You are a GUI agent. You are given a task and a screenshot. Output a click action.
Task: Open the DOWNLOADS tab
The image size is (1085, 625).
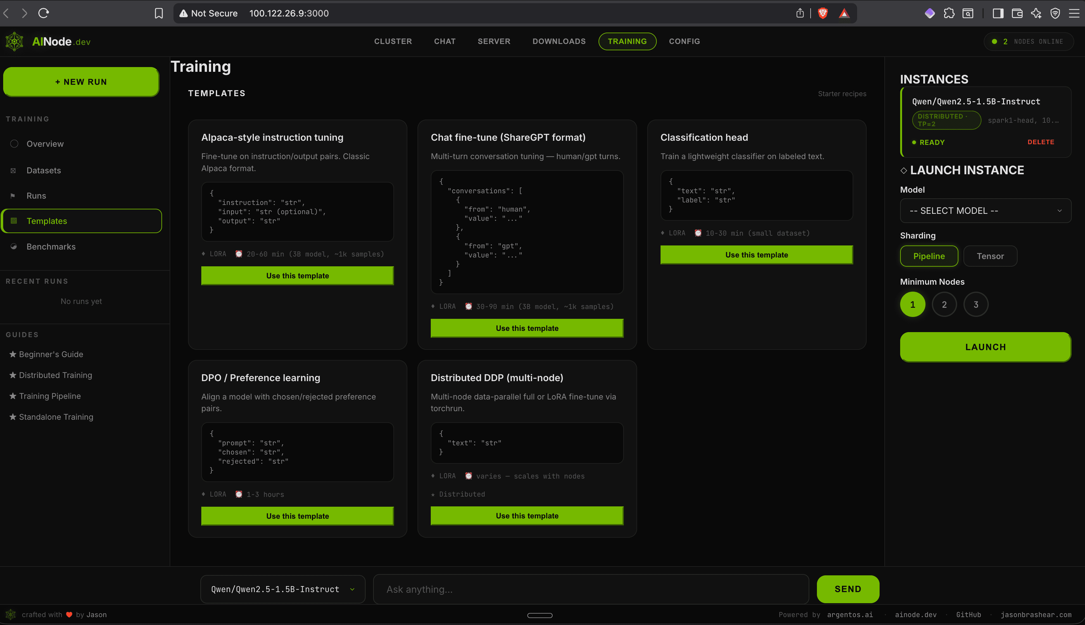[559, 41]
